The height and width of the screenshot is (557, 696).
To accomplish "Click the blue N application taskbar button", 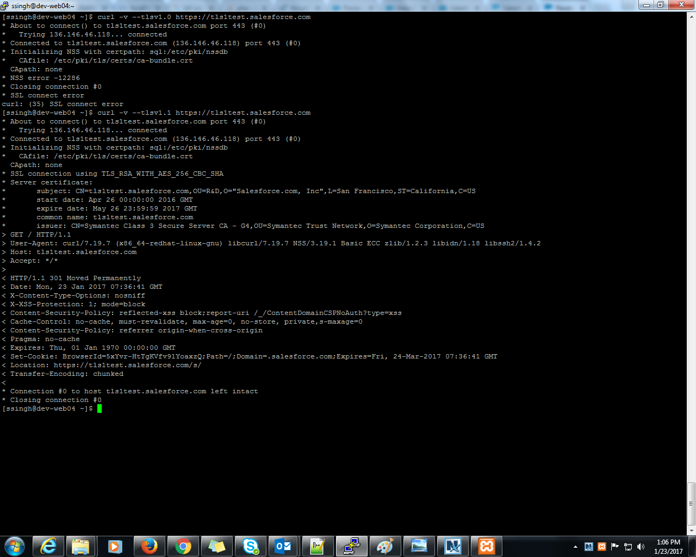I will 452,546.
